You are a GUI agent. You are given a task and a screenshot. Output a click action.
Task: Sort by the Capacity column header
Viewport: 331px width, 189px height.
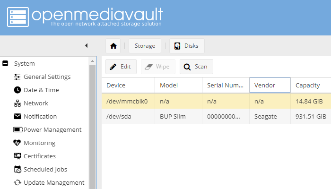click(x=311, y=85)
